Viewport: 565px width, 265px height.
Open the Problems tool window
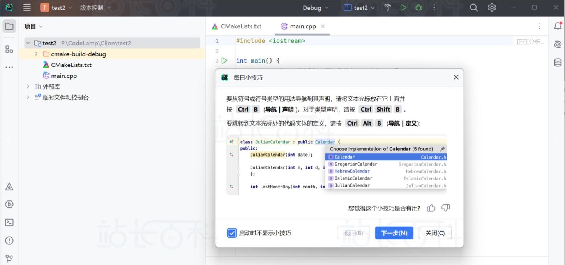9,241
